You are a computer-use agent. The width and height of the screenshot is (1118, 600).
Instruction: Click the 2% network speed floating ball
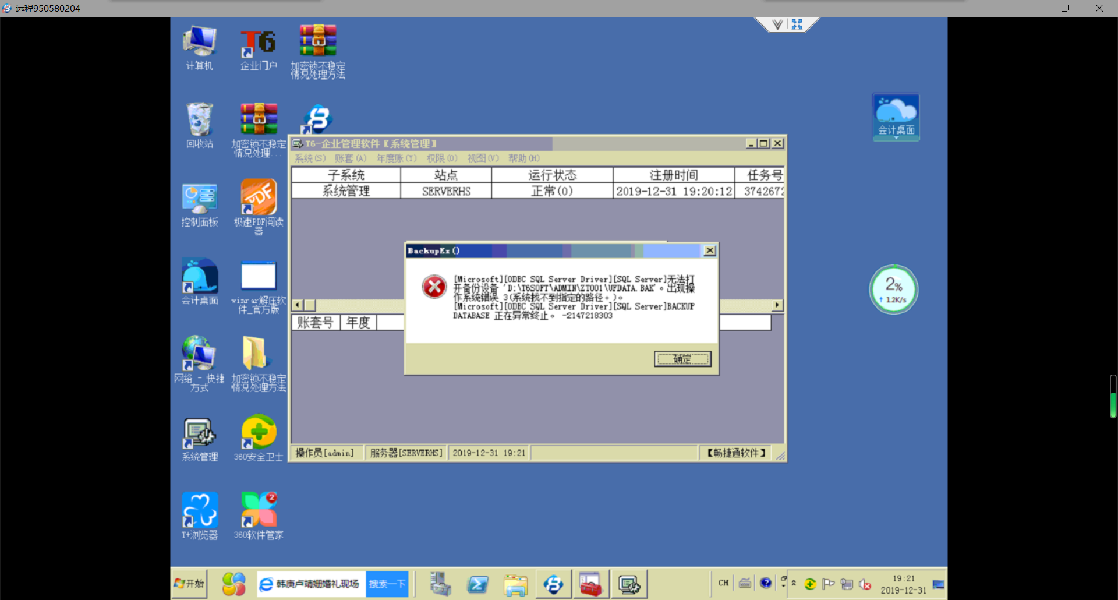coord(894,290)
